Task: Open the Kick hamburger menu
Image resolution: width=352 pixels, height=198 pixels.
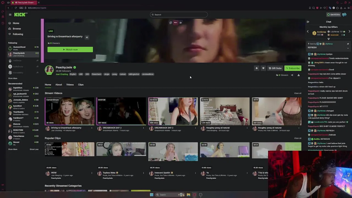Action: pyautogui.click(x=10, y=15)
